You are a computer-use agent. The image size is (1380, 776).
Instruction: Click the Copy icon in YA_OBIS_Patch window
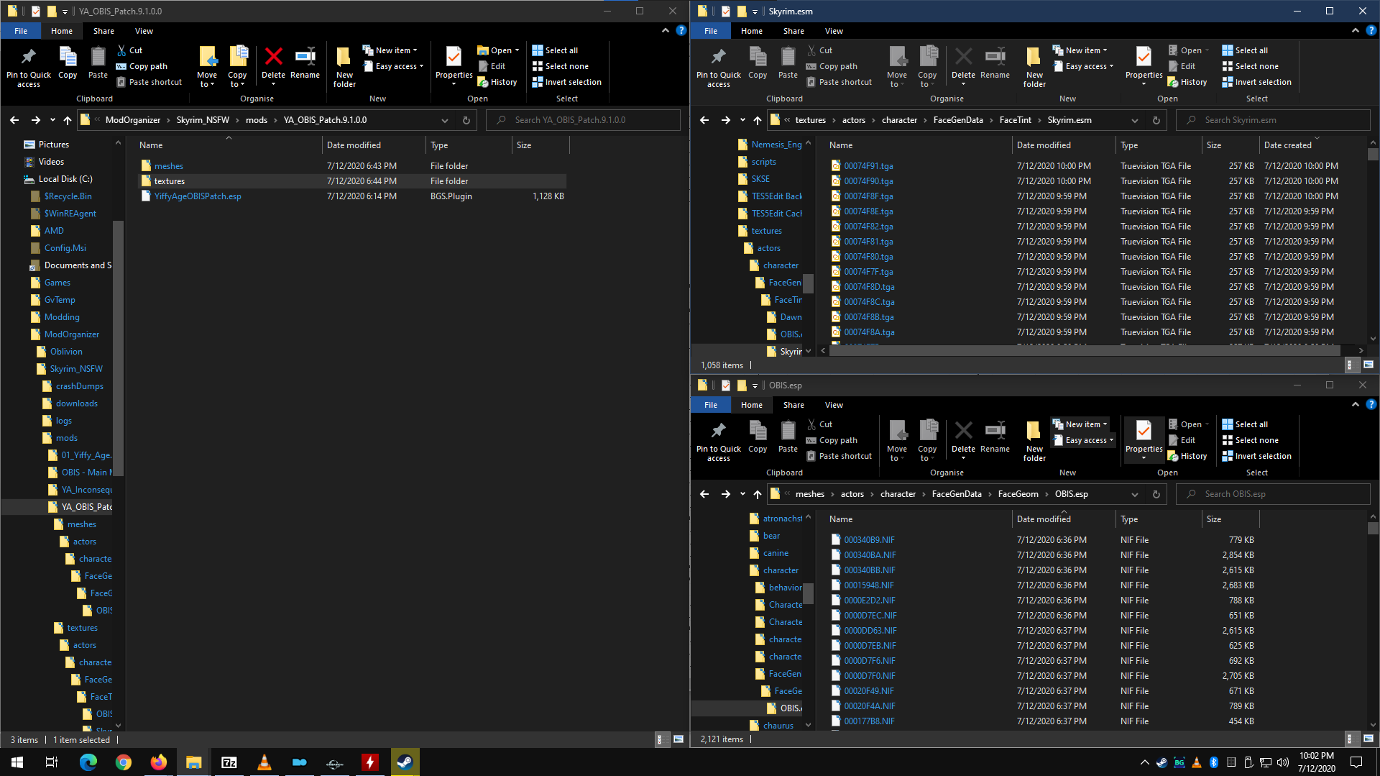point(68,62)
